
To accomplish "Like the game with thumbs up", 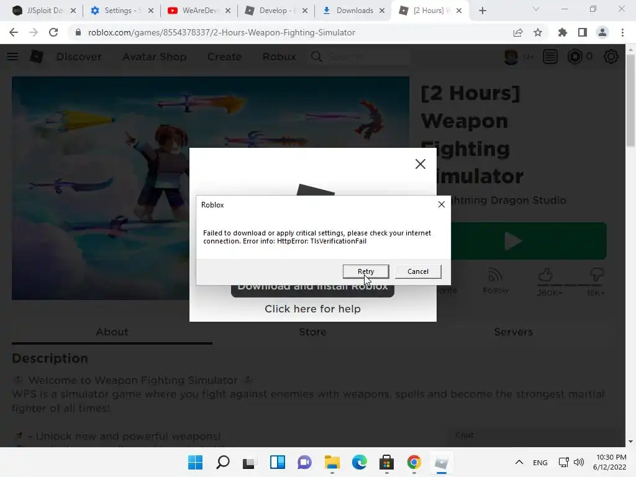I will tap(546, 275).
